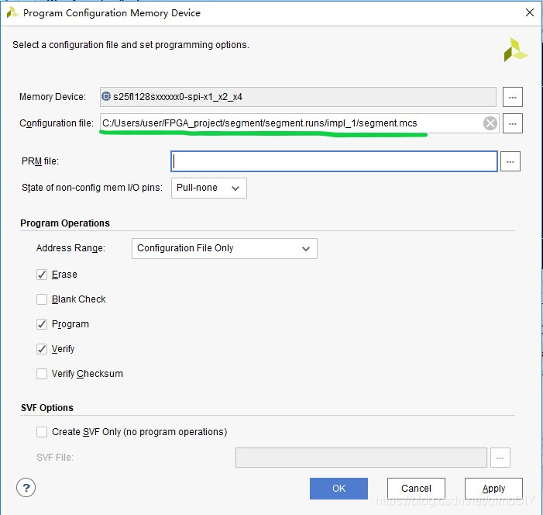Click the Vivado logo in title bar
Viewport: 543px width, 515px height.
[x=12, y=13]
